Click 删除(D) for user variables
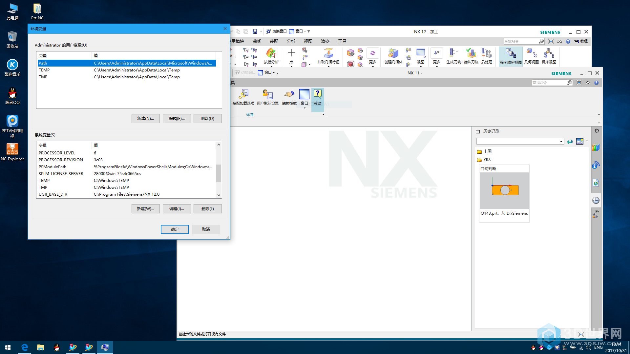Viewport: 630px width, 354px height. [x=207, y=119]
